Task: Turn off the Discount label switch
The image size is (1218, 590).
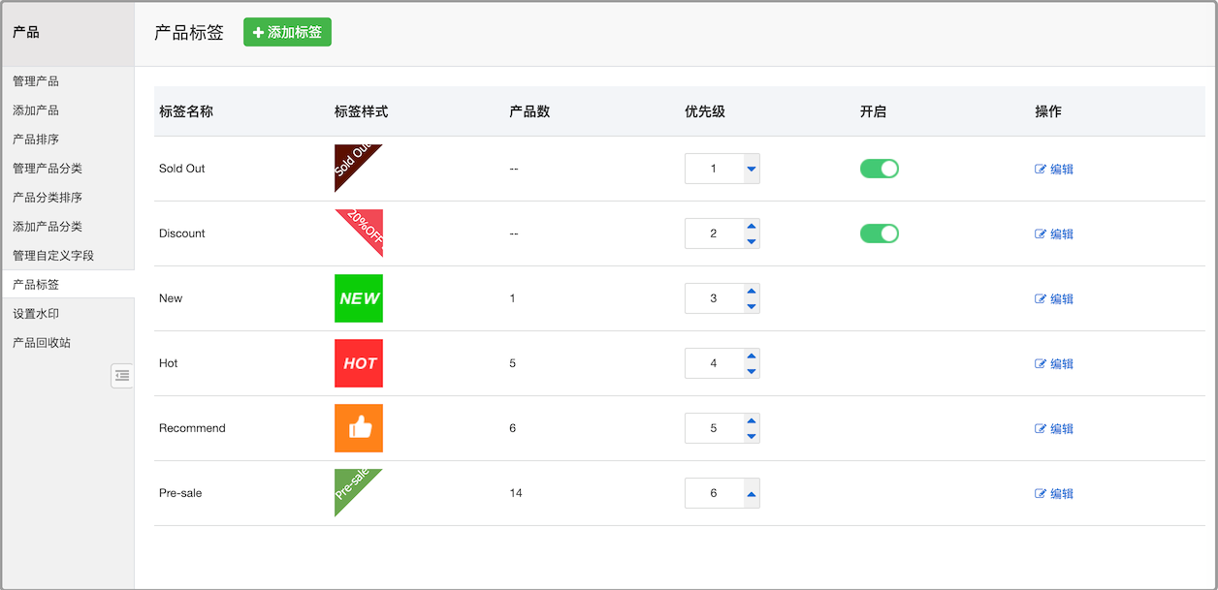Action: click(879, 233)
